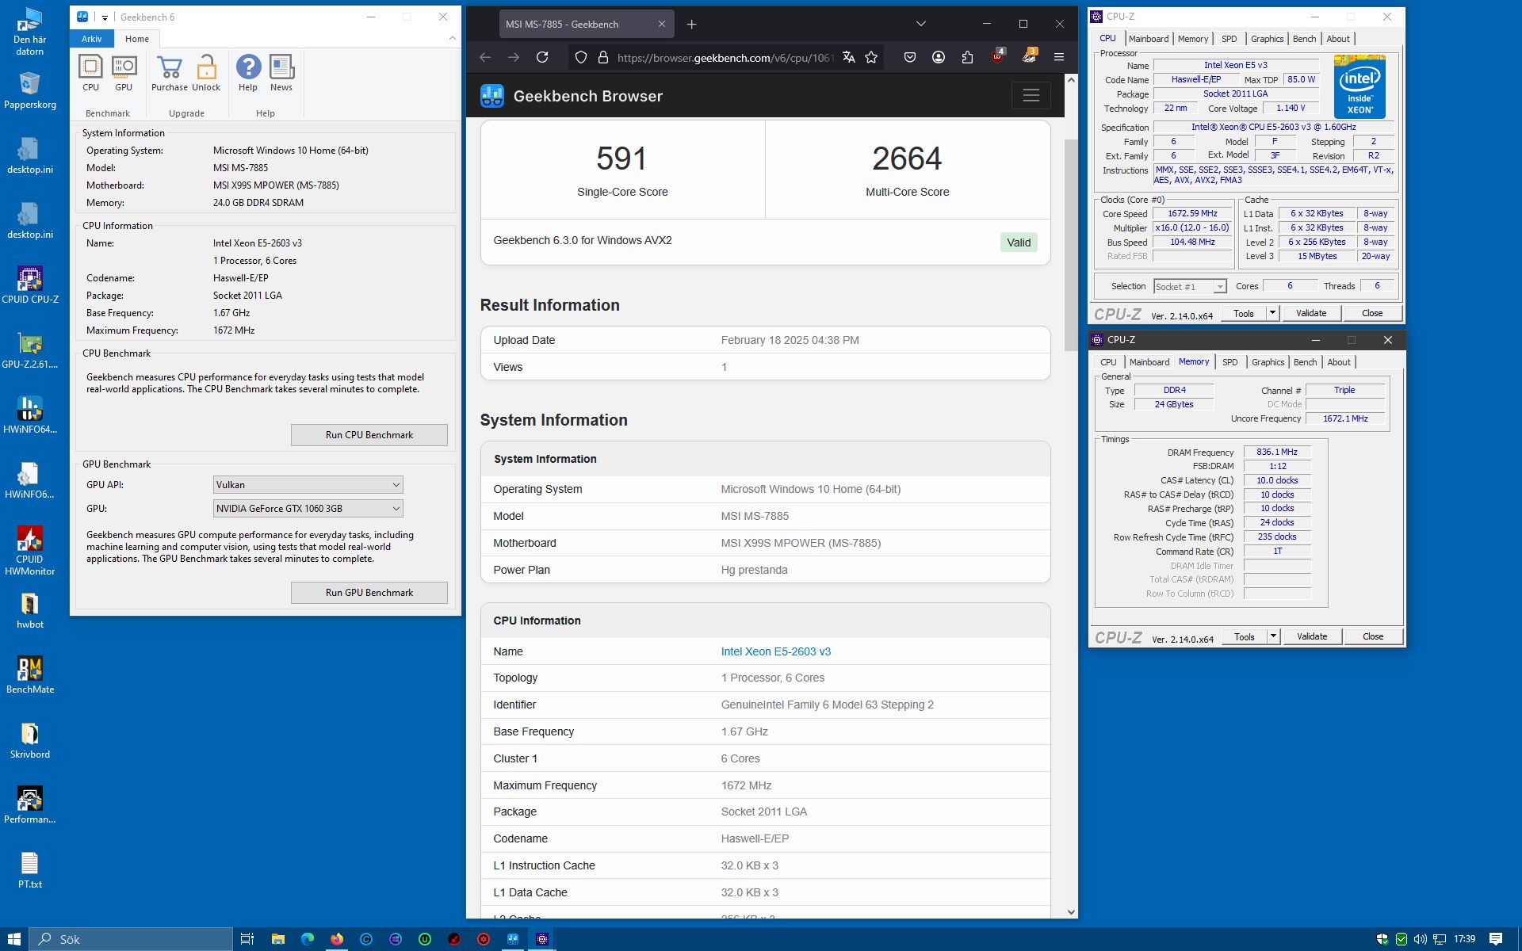The width and height of the screenshot is (1522, 951).
Task: Go back in the Firefox browser
Action: [485, 57]
